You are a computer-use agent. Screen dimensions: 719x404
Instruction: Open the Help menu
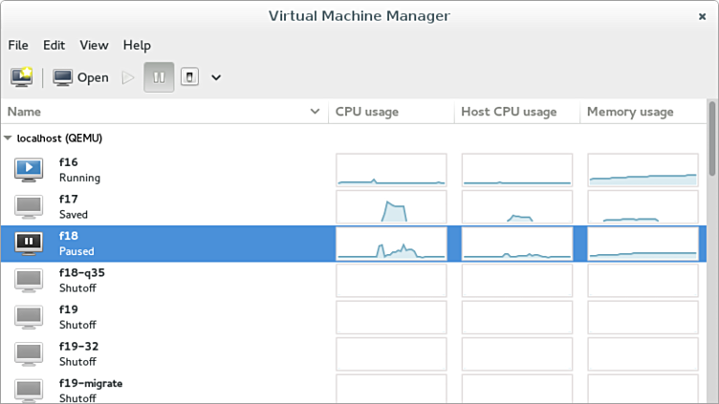pyautogui.click(x=137, y=45)
